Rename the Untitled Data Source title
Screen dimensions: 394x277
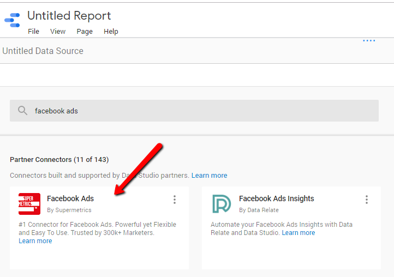pyautogui.click(x=43, y=51)
